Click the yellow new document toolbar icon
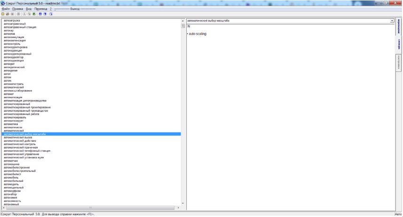 pos(2,14)
